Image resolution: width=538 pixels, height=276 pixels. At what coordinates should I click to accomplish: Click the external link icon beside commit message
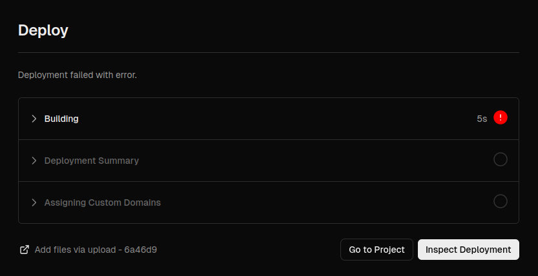tap(25, 250)
